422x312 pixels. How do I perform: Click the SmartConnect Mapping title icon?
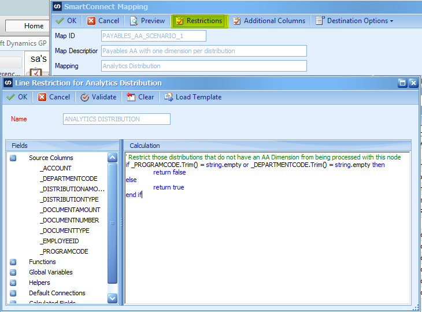coord(57,6)
